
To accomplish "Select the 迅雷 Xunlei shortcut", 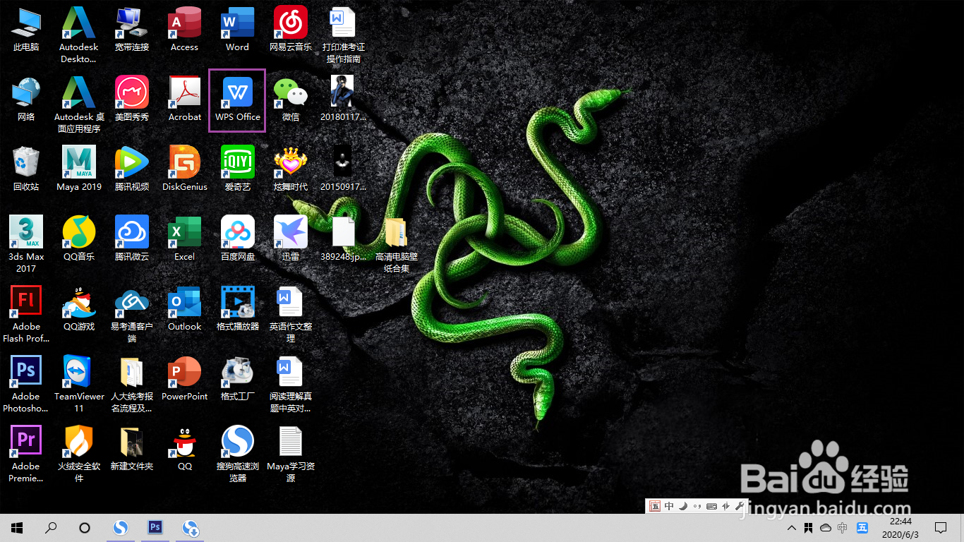I will pyautogui.click(x=291, y=239).
